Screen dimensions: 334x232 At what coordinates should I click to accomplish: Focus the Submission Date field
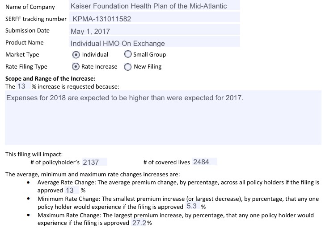click(x=154, y=31)
